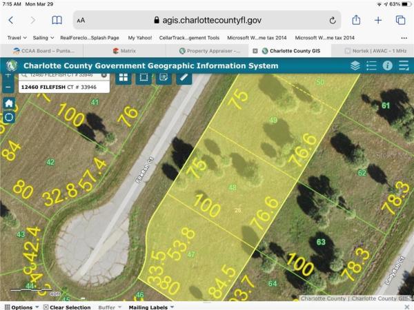Reload the page with refresh icon
The width and height of the screenshot is (414, 310).
click(x=333, y=20)
